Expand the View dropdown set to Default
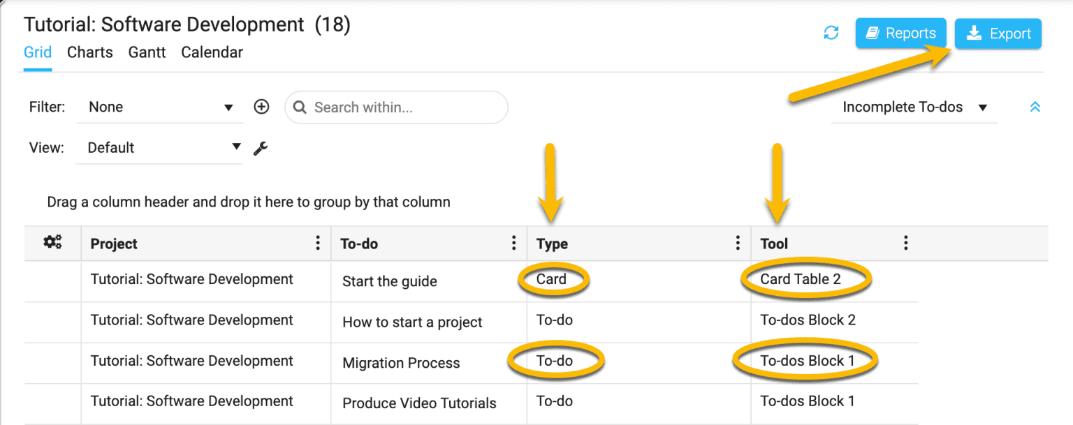 click(159, 148)
